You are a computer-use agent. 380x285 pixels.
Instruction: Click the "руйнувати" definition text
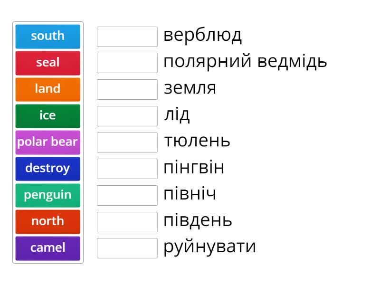point(209,247)
